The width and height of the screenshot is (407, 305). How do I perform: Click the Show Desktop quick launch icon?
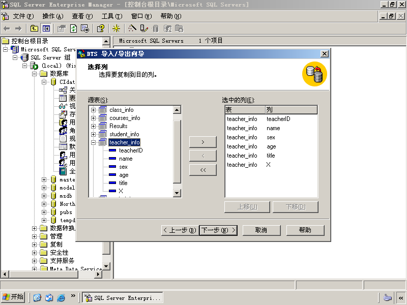pyautogui.click(x=37, y=297)
